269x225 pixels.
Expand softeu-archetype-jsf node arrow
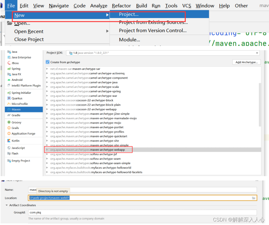[47, 154]
